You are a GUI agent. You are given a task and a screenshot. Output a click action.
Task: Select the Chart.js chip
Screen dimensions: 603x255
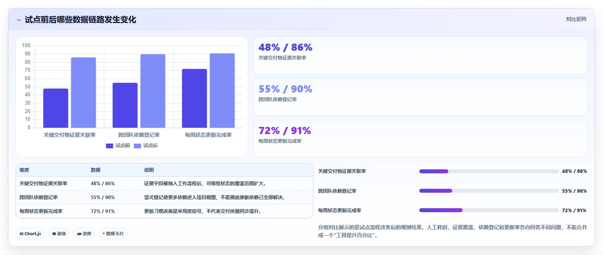point(30,234)
